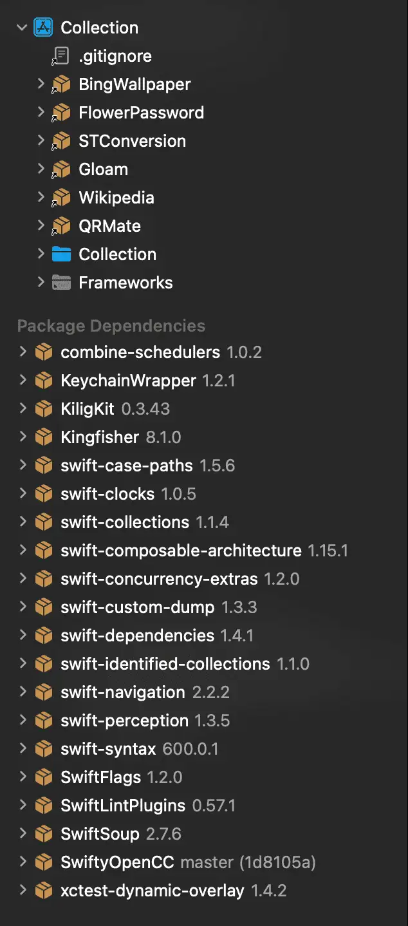Viewport: 408px width, 926px height.
Task: Click the blue Collection folder icon
Action: 61,254
